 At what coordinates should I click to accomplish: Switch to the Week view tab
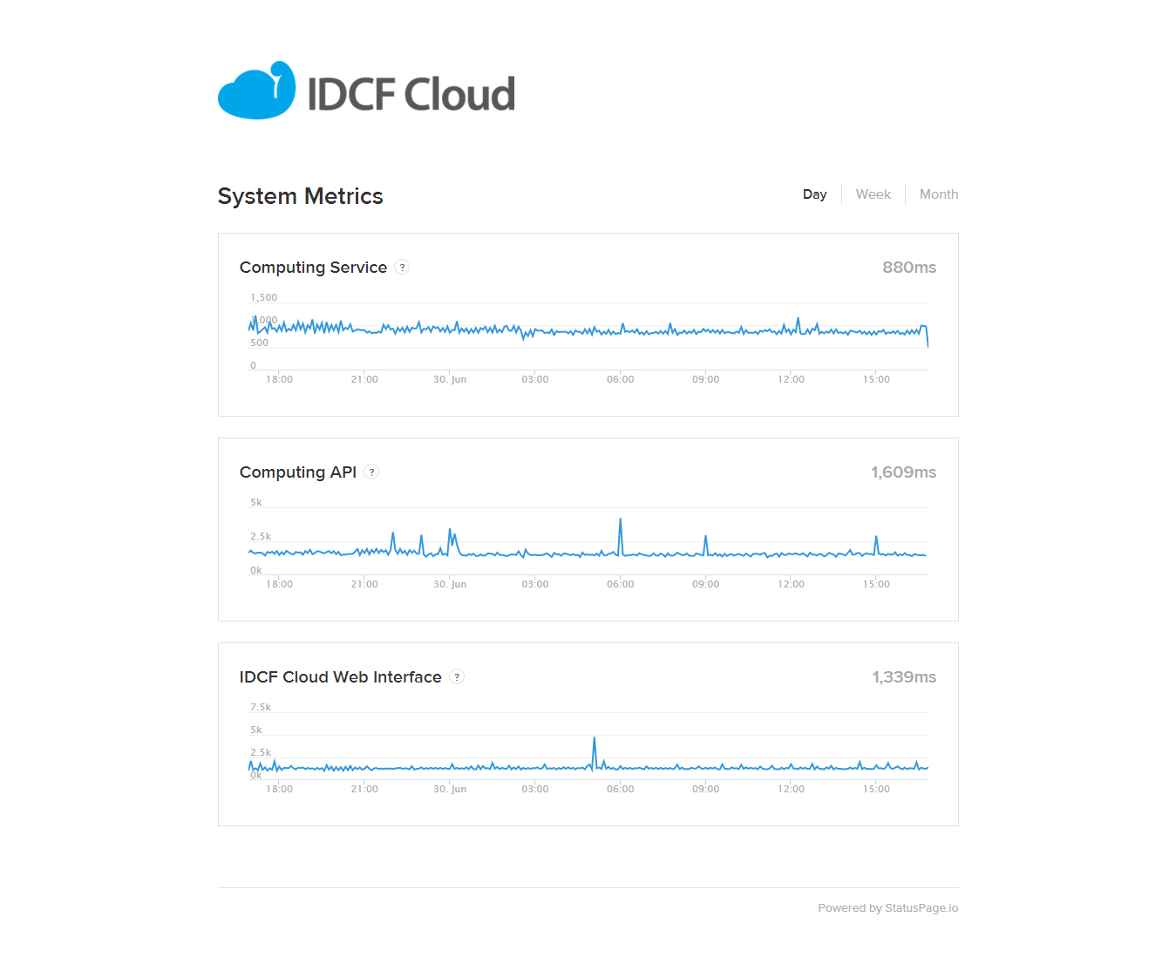click(873, 194)
